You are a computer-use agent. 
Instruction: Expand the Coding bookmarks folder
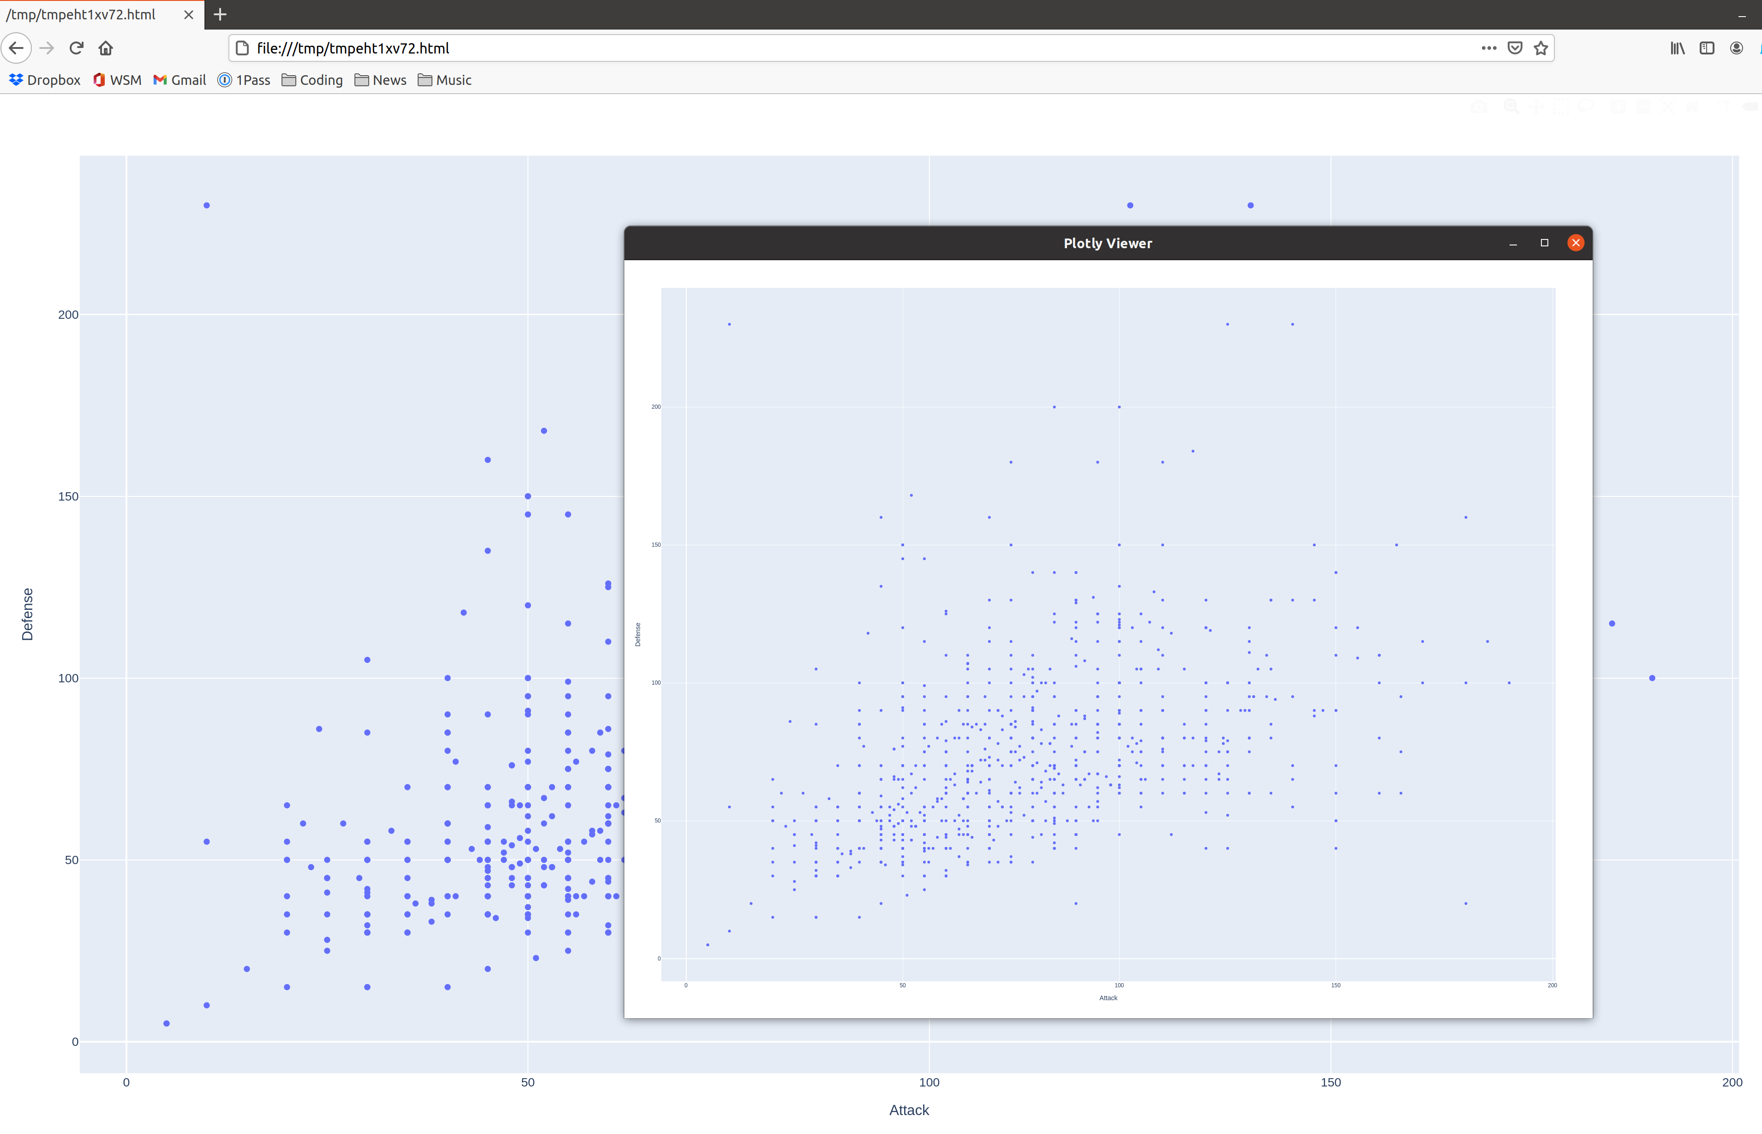click(x=312, y=79)
